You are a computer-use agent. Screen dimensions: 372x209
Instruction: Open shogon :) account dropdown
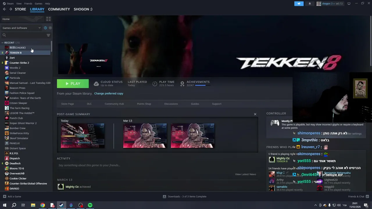[x=330, y=3]
